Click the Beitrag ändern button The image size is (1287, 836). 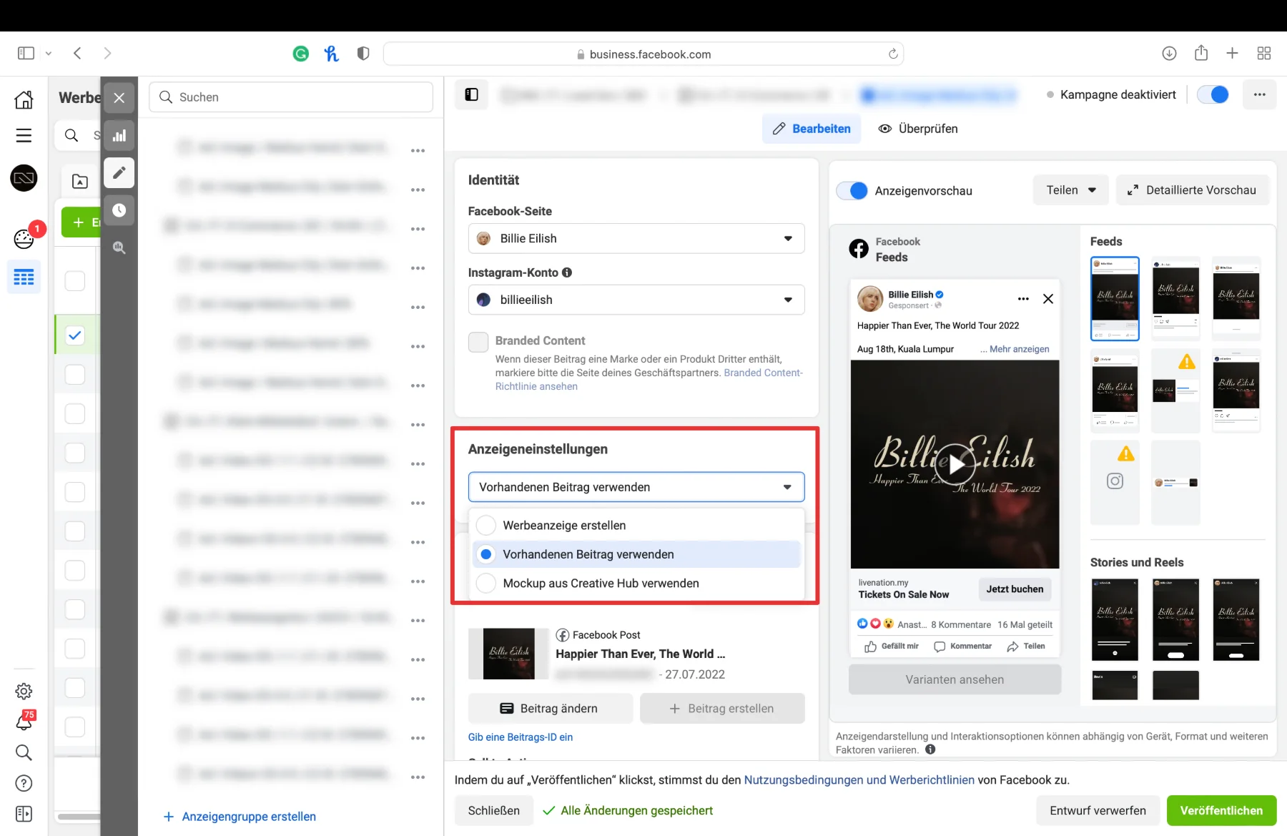pos(550,709)
